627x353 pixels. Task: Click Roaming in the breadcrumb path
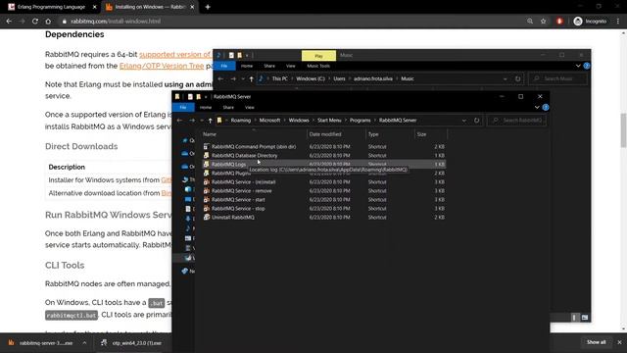pyautogui.click(x=241, y=120)
